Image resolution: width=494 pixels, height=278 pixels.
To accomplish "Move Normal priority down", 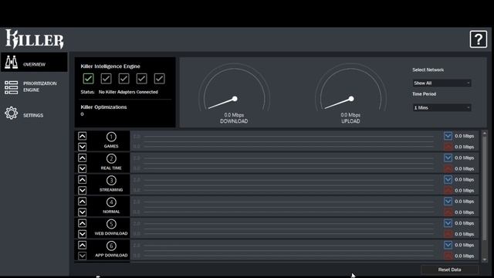I will (83, 212).
